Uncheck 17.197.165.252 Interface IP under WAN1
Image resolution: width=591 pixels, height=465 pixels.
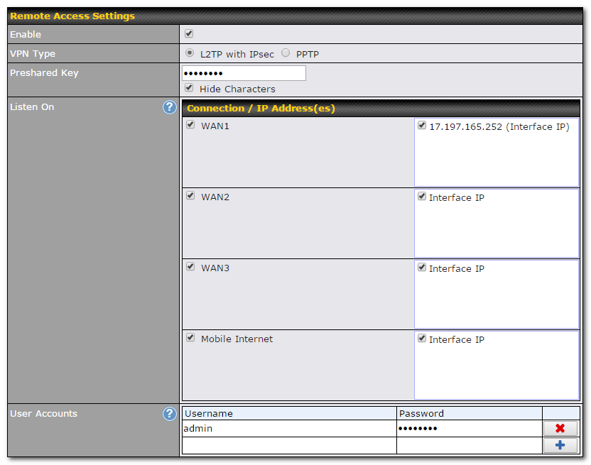coord(421,125)
